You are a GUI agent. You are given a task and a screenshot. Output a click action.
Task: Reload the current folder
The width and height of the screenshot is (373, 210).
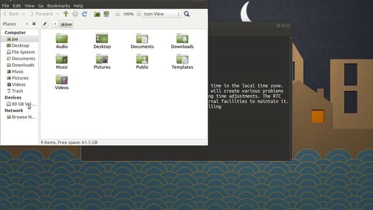(x=85, y=14)
